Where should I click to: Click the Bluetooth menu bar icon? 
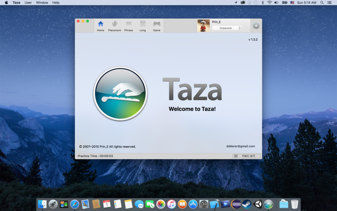(x=263, y=3)
